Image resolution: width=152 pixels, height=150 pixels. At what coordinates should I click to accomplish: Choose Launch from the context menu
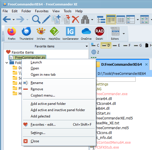59,62
